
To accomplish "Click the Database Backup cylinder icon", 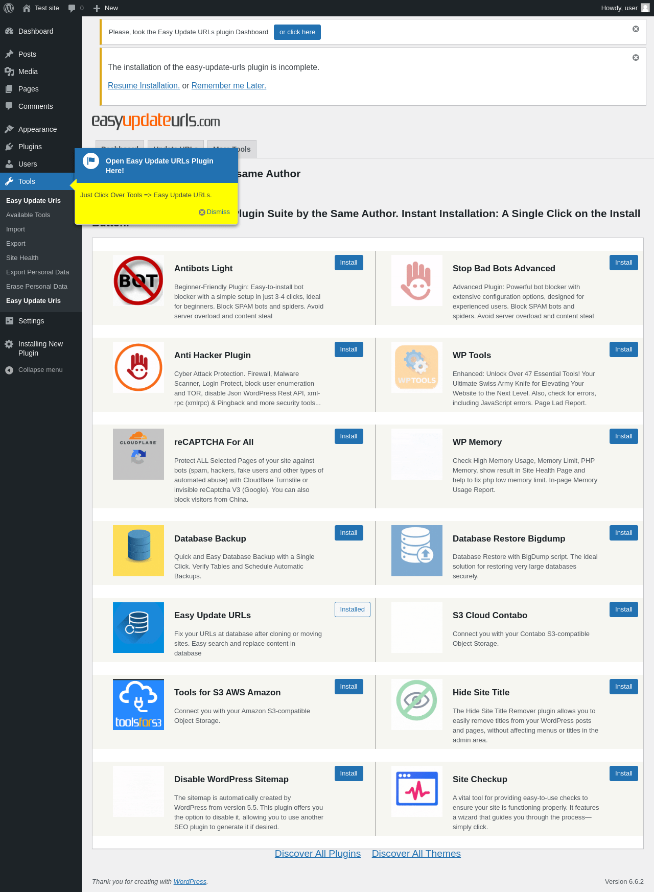I will point(138,551).
